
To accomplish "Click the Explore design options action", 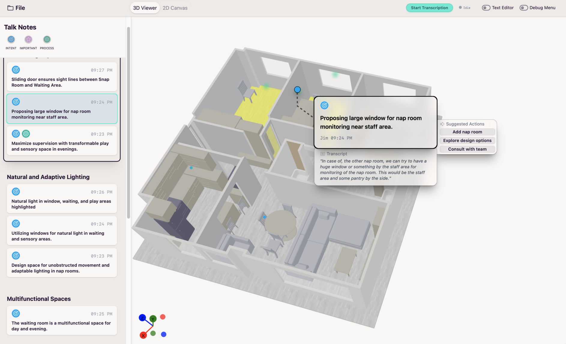I will 467,141.
